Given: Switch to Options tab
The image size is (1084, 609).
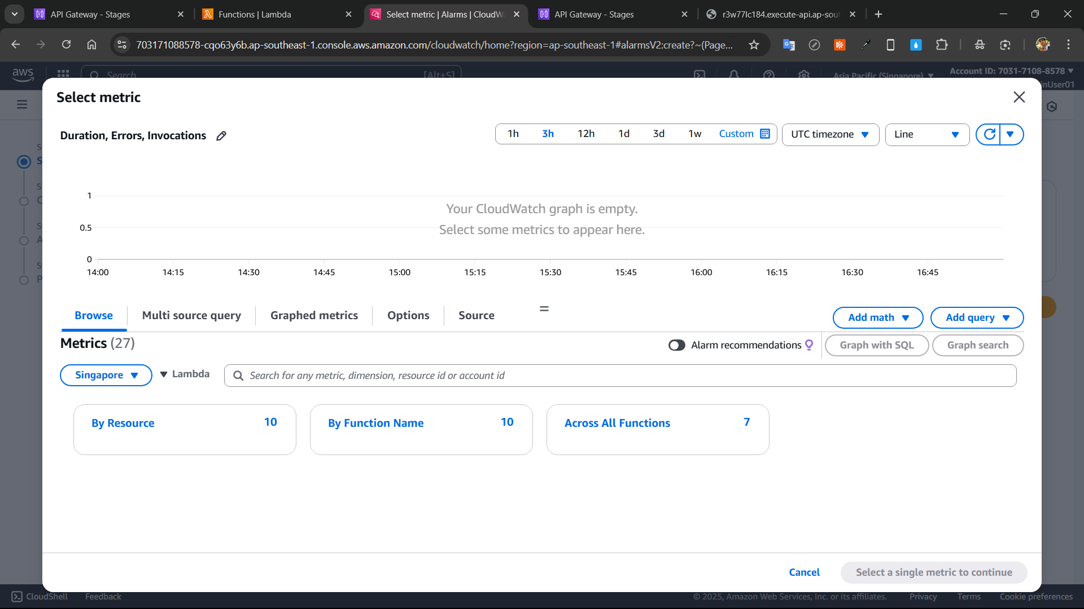Looking at the screenshot, I should tap(408, 315).
